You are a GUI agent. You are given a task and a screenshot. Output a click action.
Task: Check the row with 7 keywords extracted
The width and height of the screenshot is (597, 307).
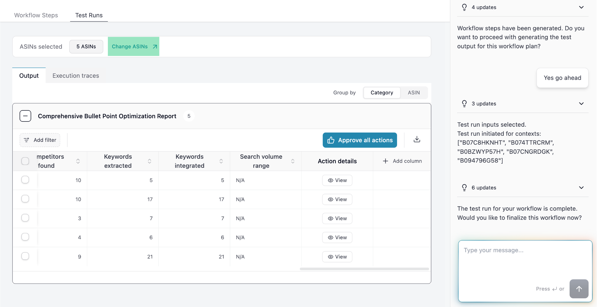[25, 218]
